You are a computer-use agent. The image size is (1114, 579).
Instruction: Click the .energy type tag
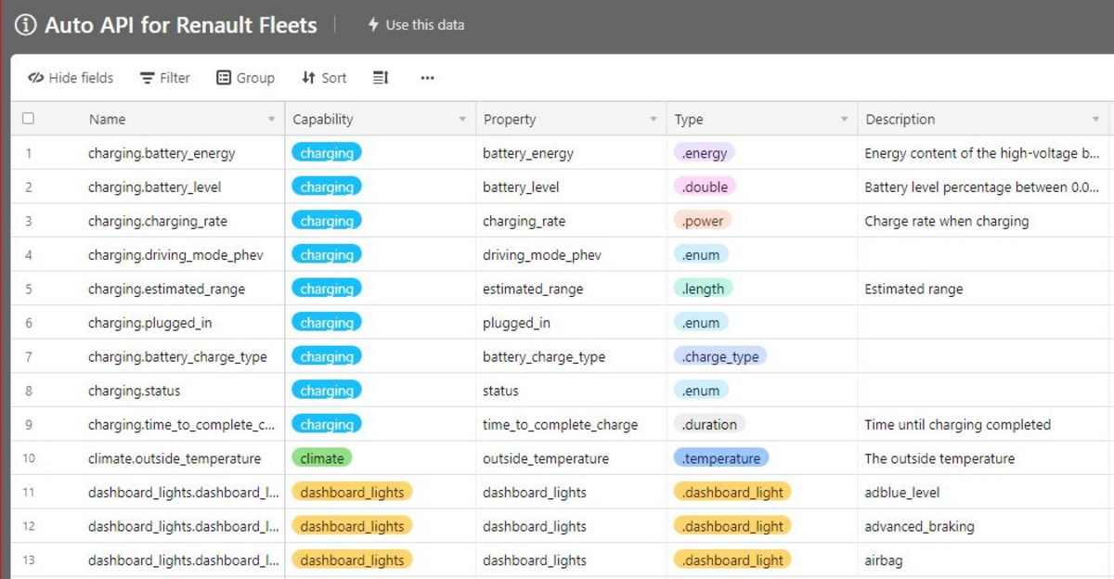tap(704, 153)
